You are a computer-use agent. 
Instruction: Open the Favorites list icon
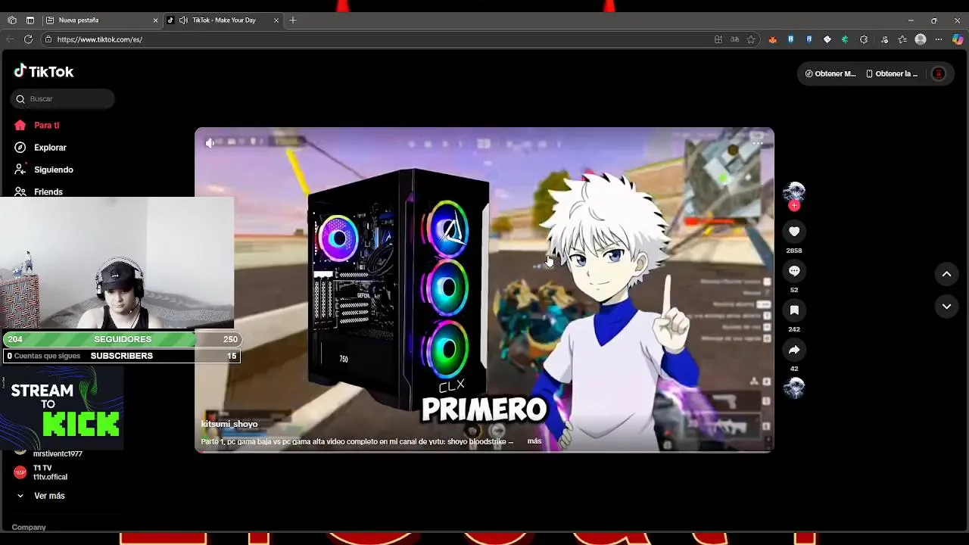[x=902, y=39]
